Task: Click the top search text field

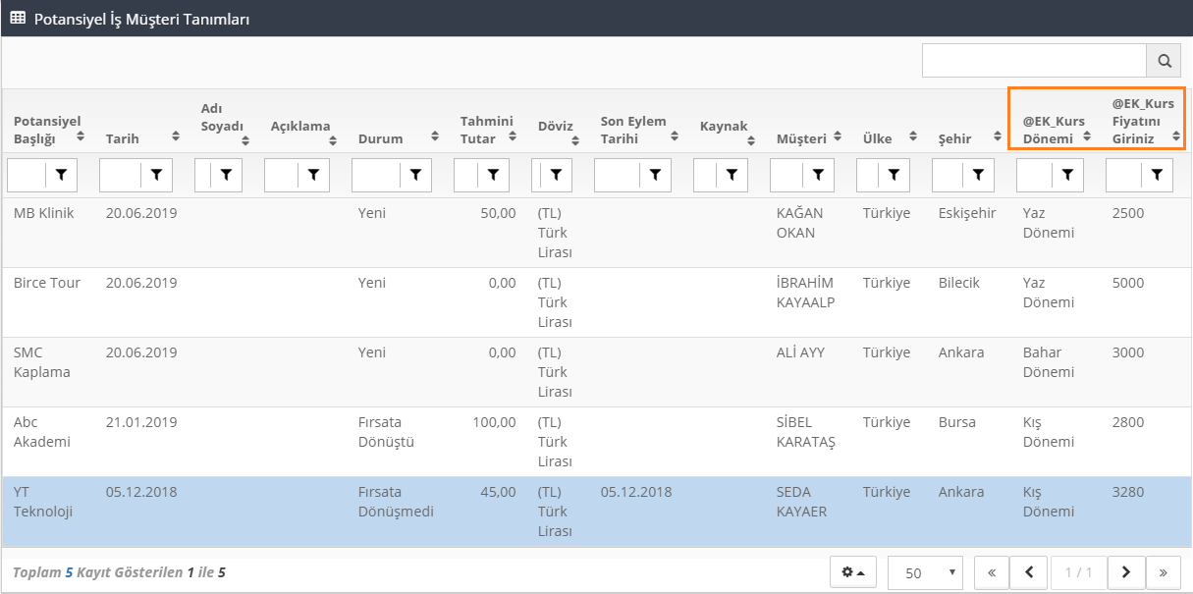Action: pos(1033,61)
